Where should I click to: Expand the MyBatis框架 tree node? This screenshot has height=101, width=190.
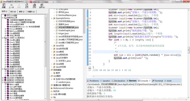[x=5, y=85]
